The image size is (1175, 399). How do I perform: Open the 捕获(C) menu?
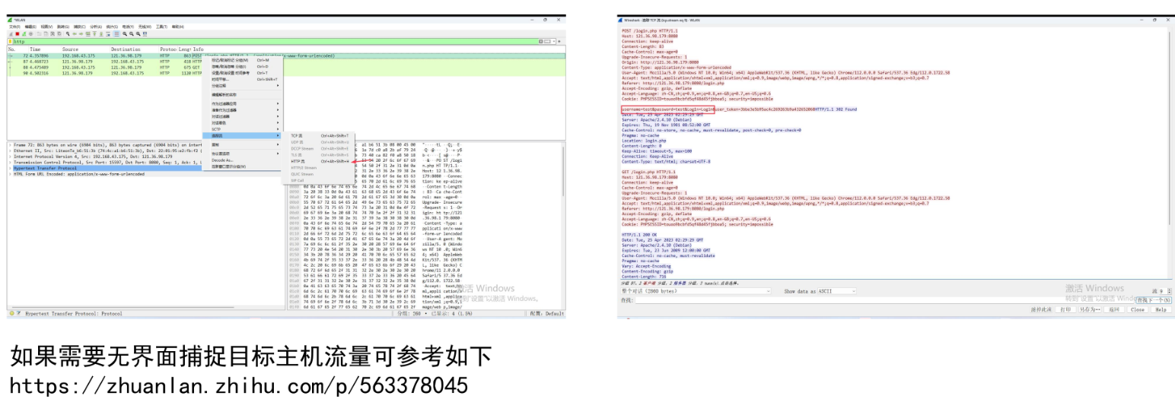pyautogui.click(x=80, y=27)
